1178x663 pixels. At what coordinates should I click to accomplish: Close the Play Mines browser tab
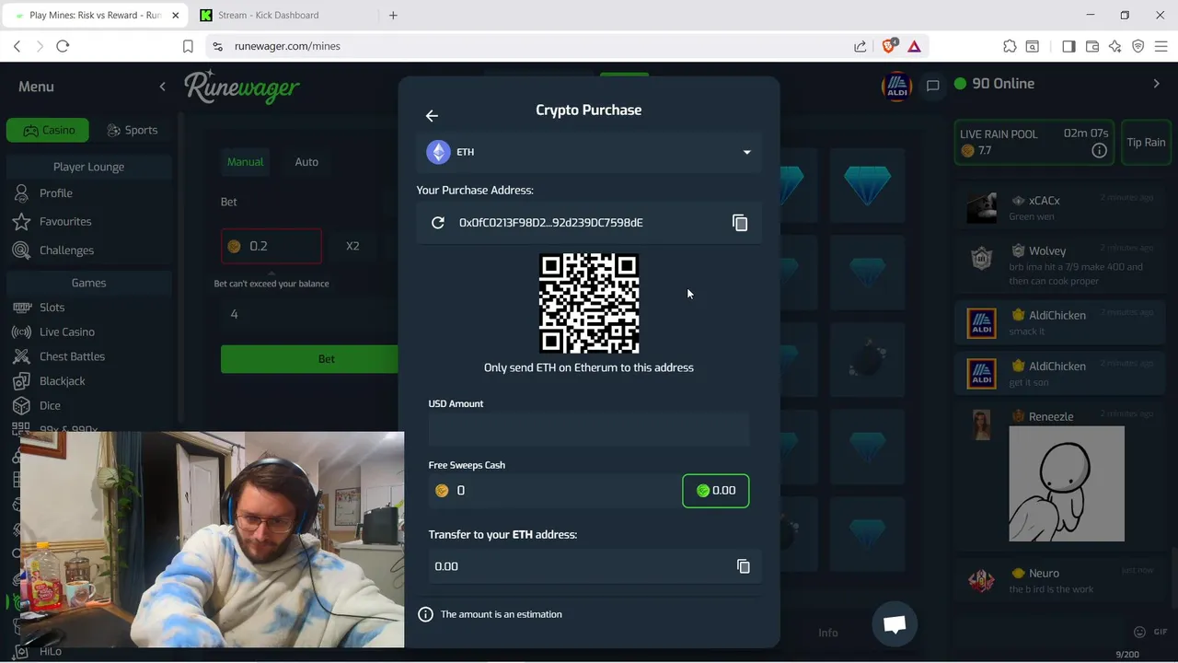coord(175,15)
